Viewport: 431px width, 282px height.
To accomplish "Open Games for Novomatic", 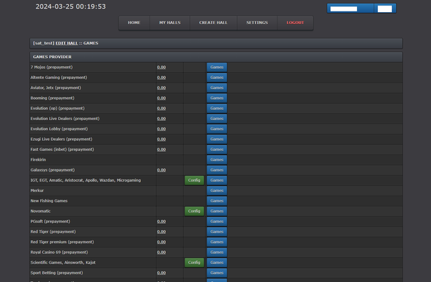I will pos(217,211).
